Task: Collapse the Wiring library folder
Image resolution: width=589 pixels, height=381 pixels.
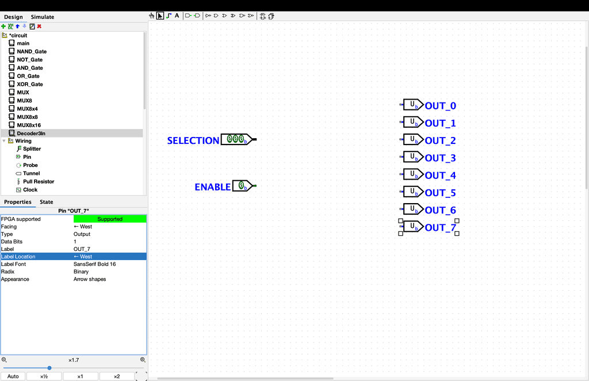Action: (4, 141)
